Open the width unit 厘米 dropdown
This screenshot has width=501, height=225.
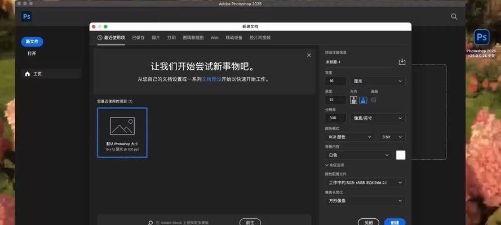(x=378, y=81)
